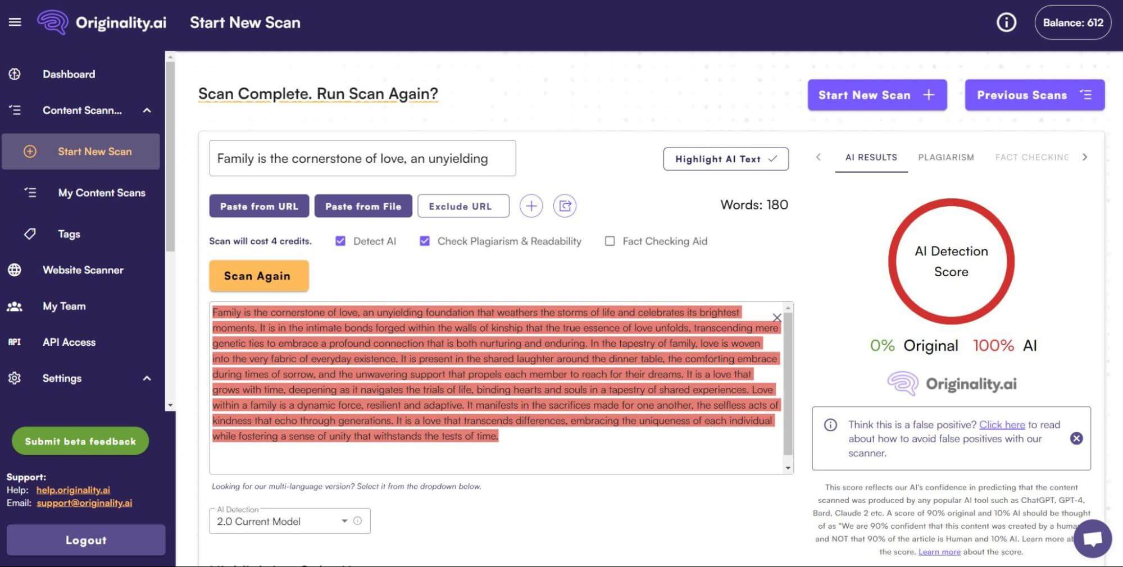This screenshot has width=1123, height=567.
Task: Click the AI Detection Score circle
Action: 951,261
